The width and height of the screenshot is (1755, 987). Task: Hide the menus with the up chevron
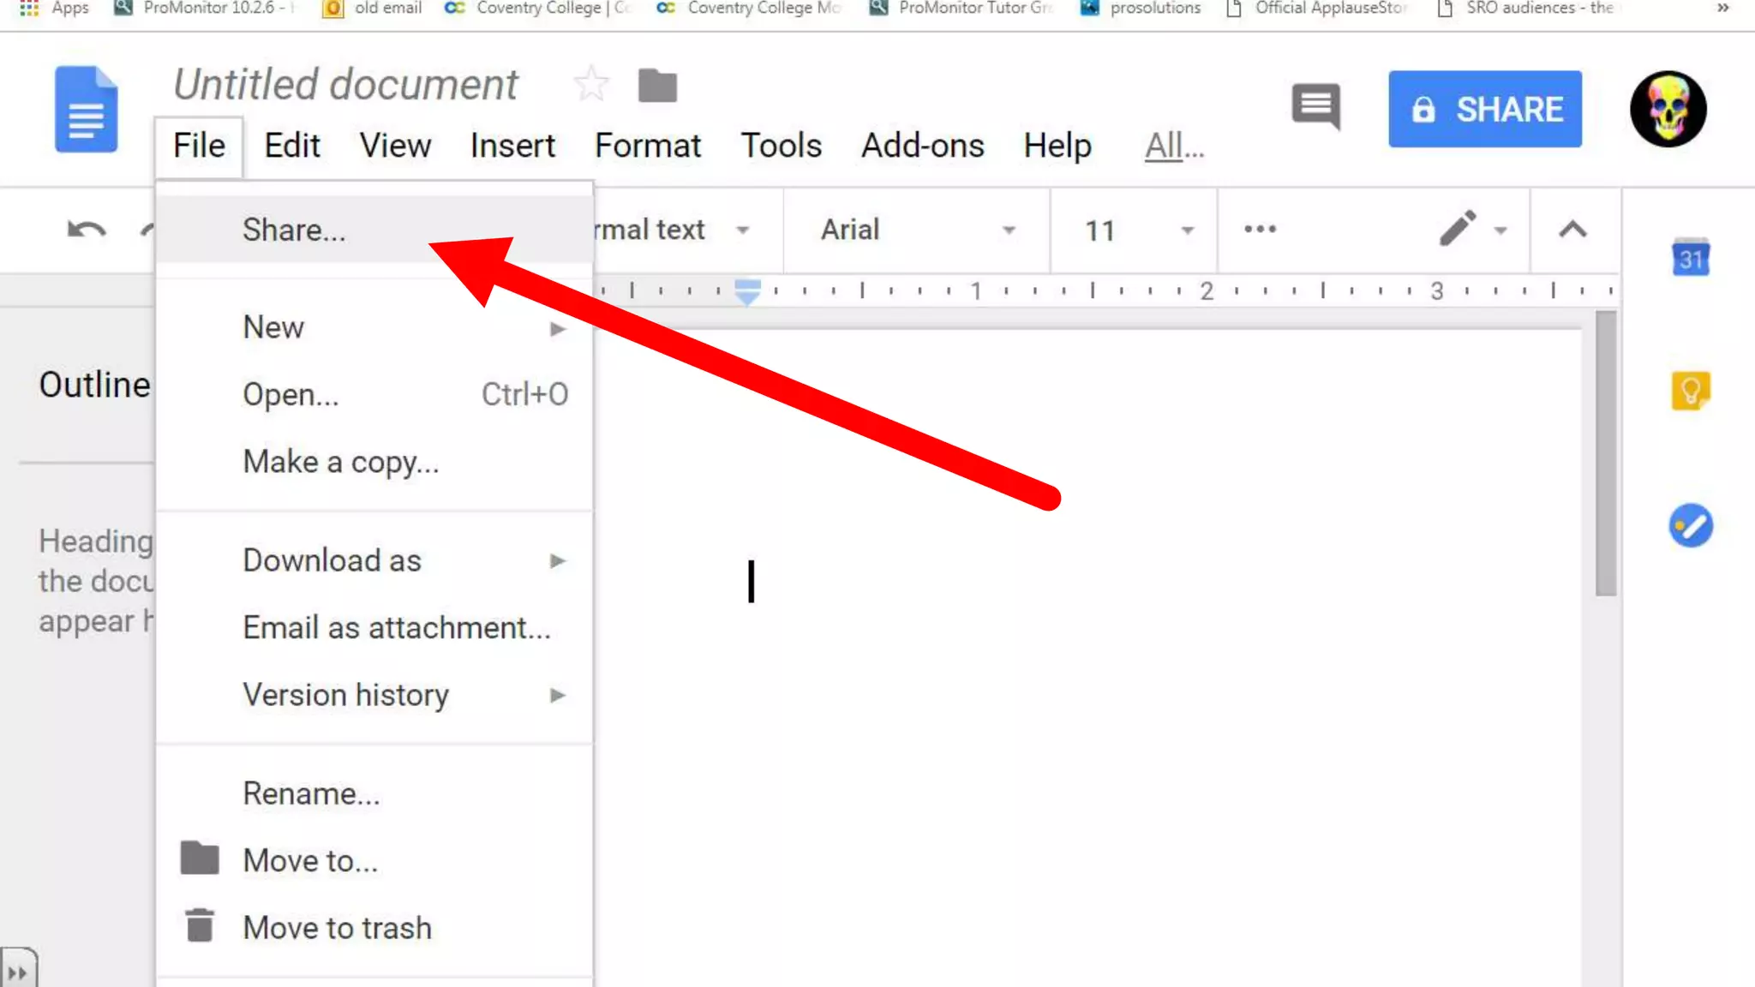point(1572,230)
